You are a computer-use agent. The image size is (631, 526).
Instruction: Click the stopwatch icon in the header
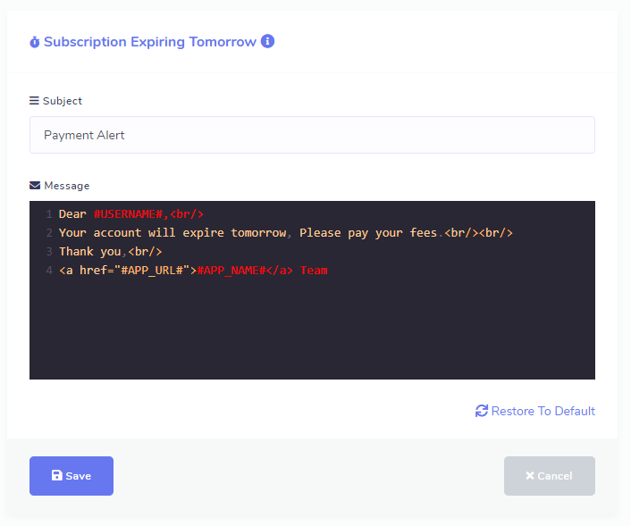click(x=35, y=42)
